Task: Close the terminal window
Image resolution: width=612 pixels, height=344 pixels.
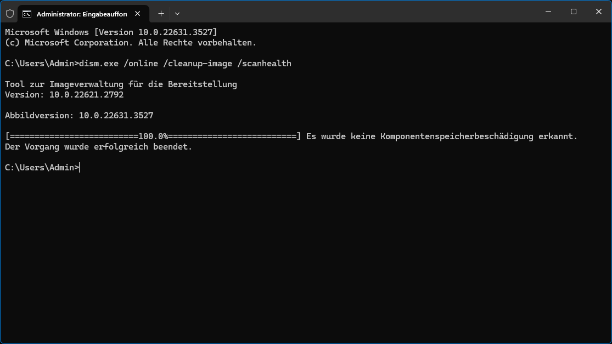Action: pyautogui.click(x=599, y=12)
